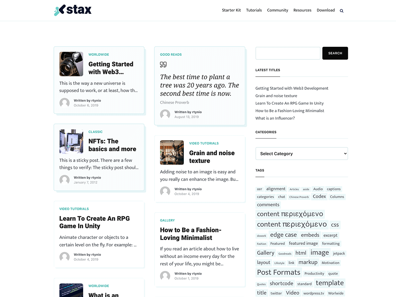Open the Download menu item
The image size is (396, 297).
point(326,10)
